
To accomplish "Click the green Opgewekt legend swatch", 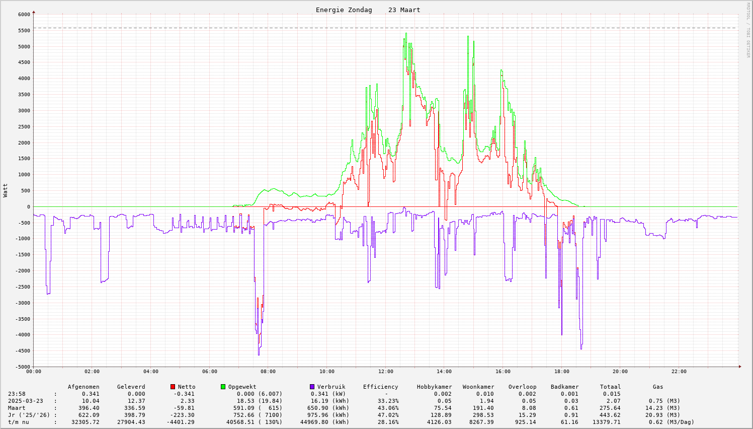I will tap(223, 387).
